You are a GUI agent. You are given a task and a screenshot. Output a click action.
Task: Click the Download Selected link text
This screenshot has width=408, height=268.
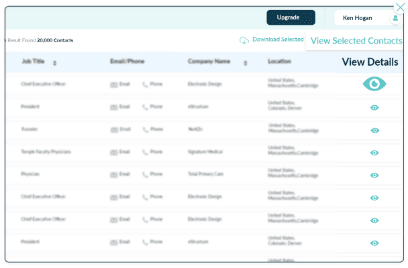278,40
